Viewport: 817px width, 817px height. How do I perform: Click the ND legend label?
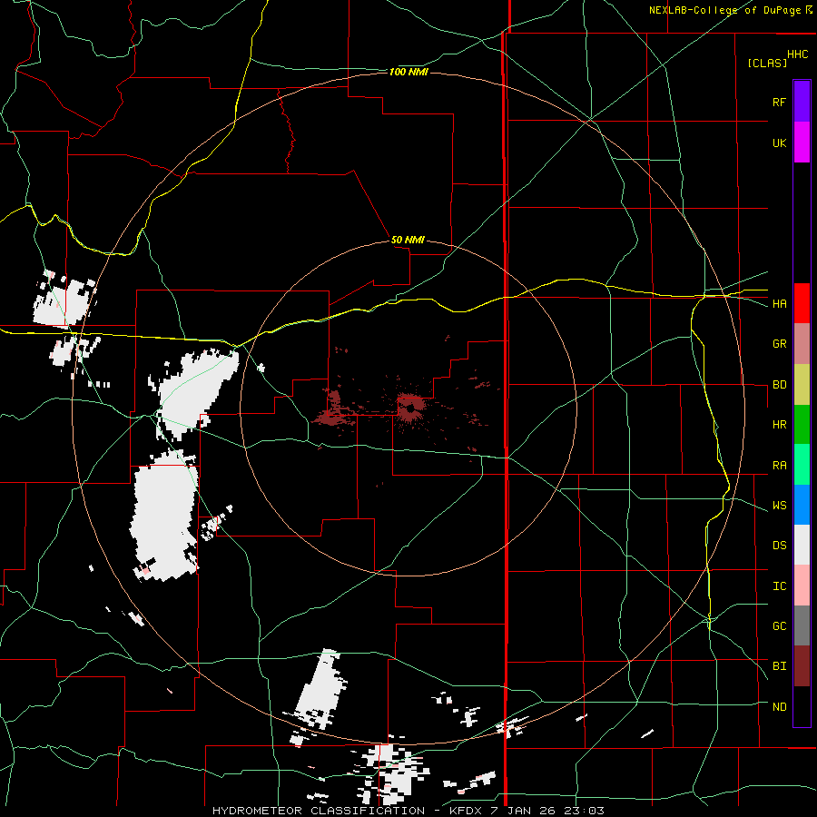[779, 707]
